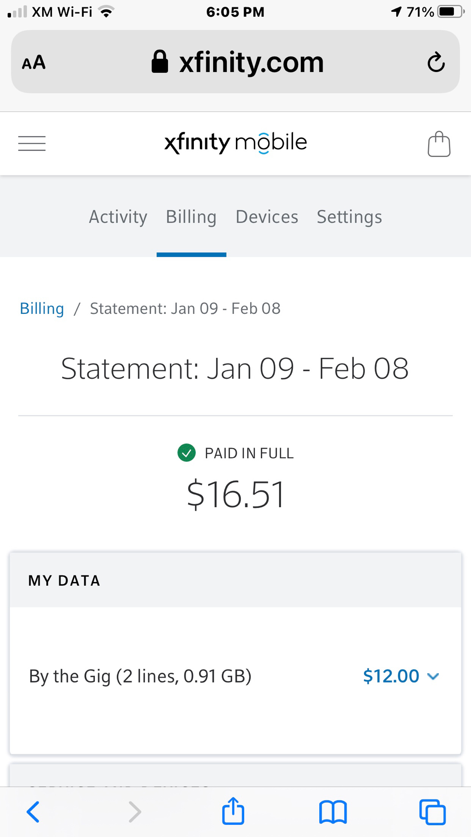The height and width of the screenshot is (837, 471).
Task: Show all open Safari tabs
Action: 432,812
